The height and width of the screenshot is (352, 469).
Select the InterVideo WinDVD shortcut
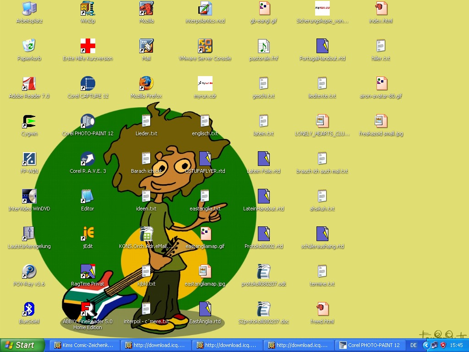pyautogui.click(x=29, y=197)
